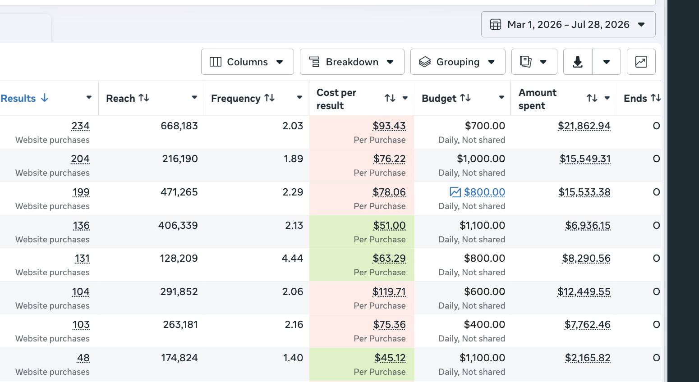Click the 131 results value

82,259
